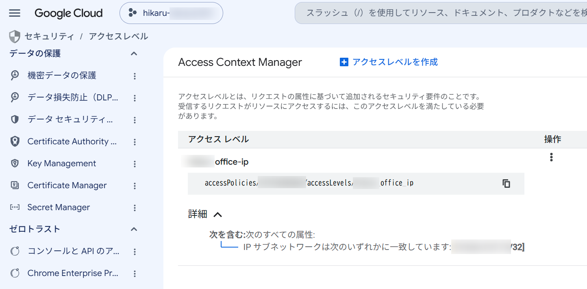Click the Certificate Manager icon
The width and height of the screenshot is (587, 289).
(15, 185)
